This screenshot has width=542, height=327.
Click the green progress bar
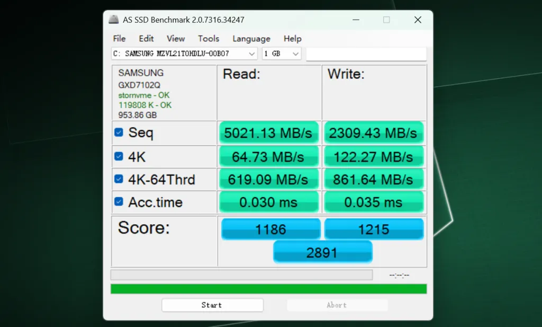(x=268, y=289)
